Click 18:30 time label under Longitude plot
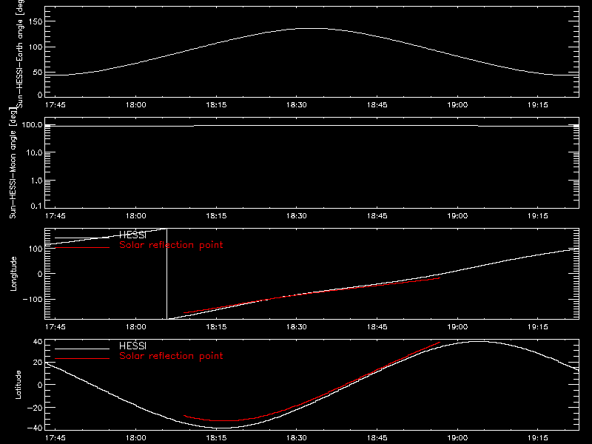The width and height of the screenshot is (592, 444). click(x=297, y=327)
